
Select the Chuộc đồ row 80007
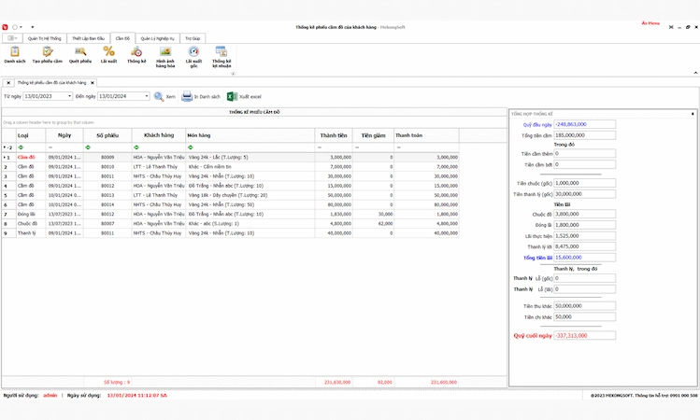click(x=230, y=223)
